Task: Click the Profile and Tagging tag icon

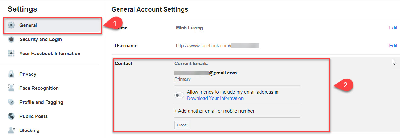Action: [x=11, y=102]
